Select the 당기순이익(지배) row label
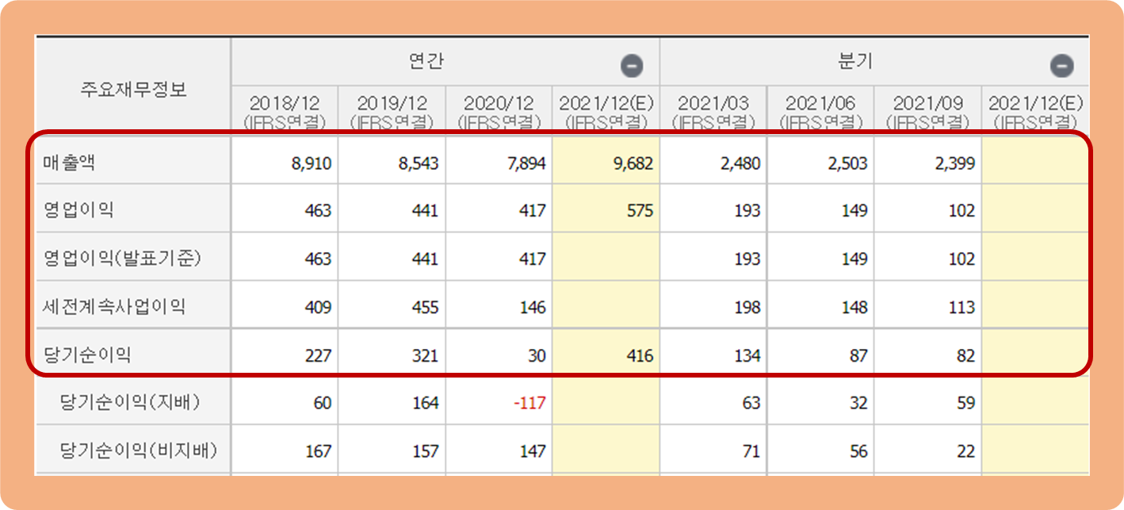Image resolution: width=1124 pixels, height=510 pixels. coord(130,402)
